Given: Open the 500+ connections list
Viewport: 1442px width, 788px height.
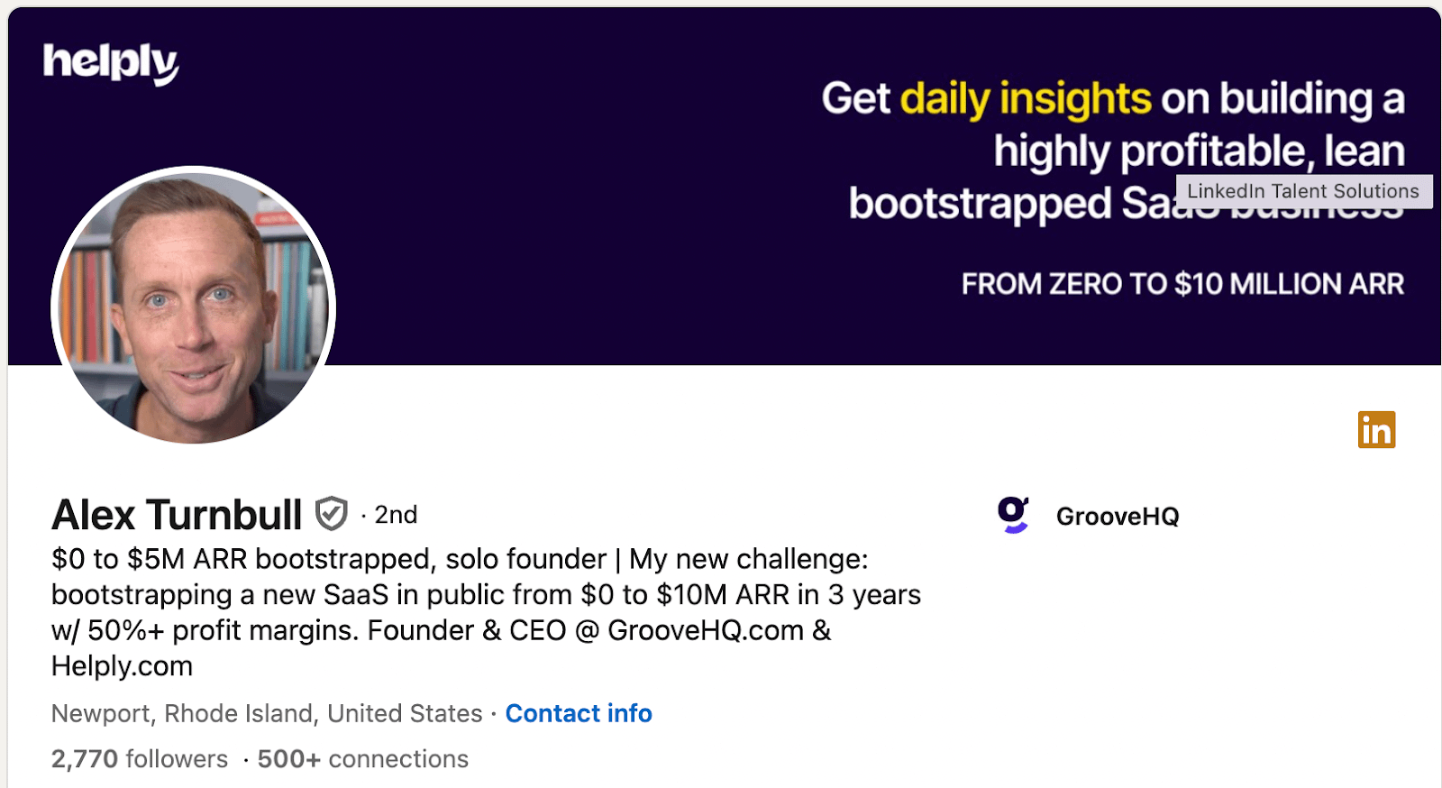Looking at the screenshot, I should coord(362,759).
